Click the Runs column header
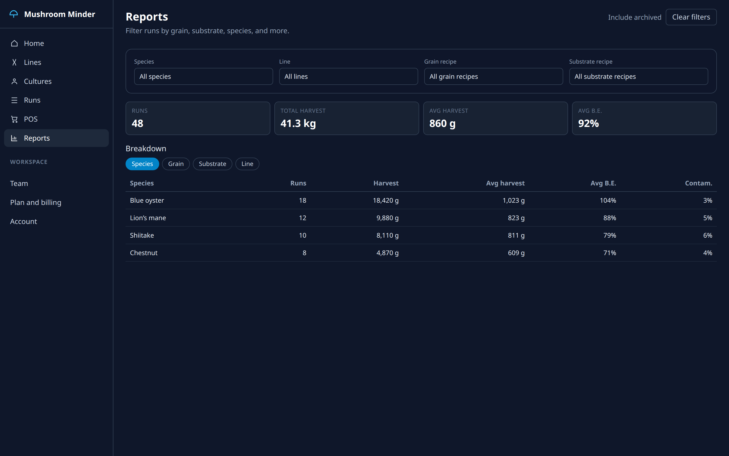Viewport: 729px width, 456px height. 298,183
